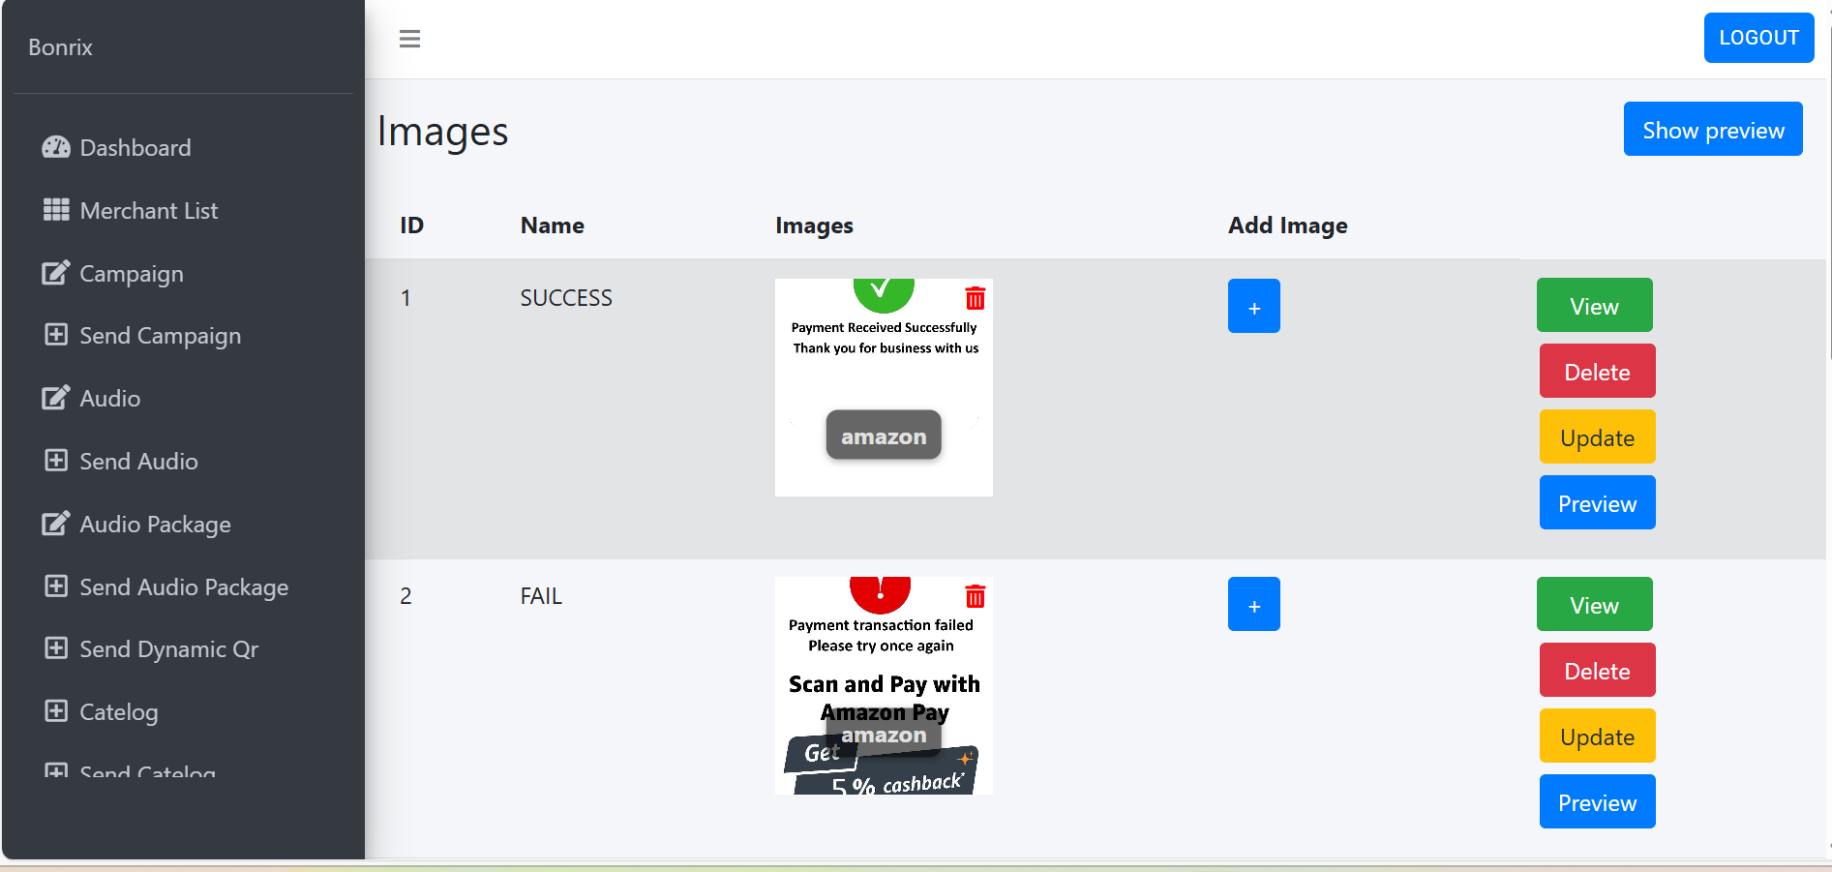Open Campaign using its edit icon

tap(56, 273)
